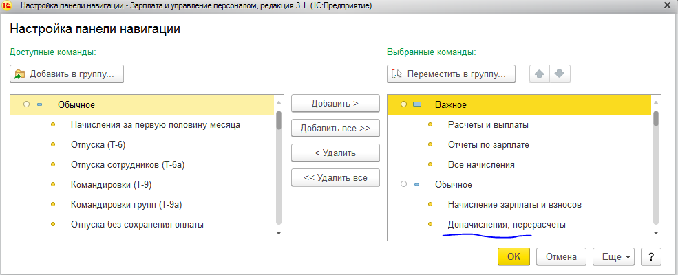Viewport: 678px width, 275px height.
Task: Click the Отмена button
Action: point(561,257)
